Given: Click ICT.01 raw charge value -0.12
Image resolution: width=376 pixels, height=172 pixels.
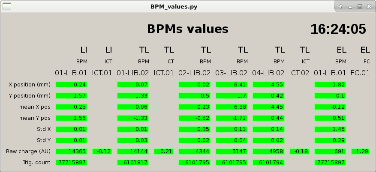Looking at the screenshot, I should tap(102, 151).
